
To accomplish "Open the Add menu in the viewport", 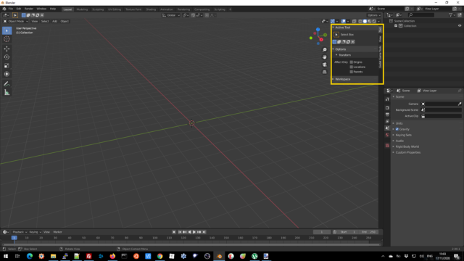I will pyautogui.click(x=55, y=21).
